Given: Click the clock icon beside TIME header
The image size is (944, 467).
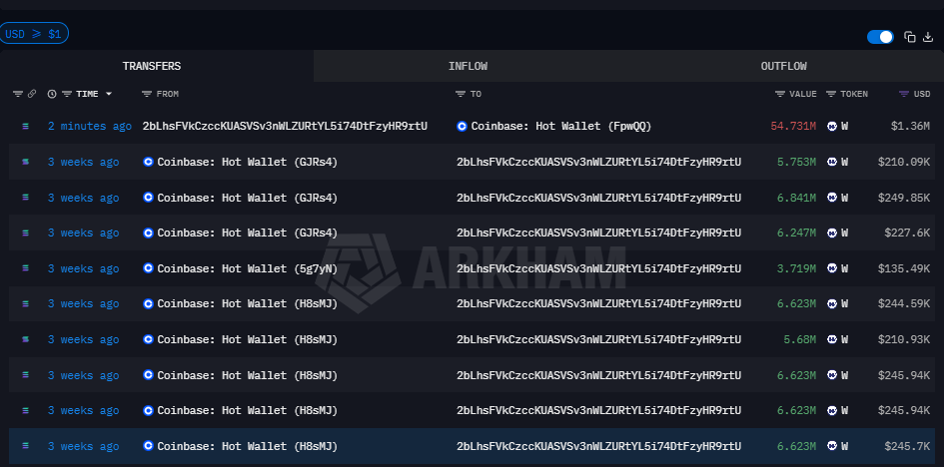Looking at the screenshot, I should (52, 94).
